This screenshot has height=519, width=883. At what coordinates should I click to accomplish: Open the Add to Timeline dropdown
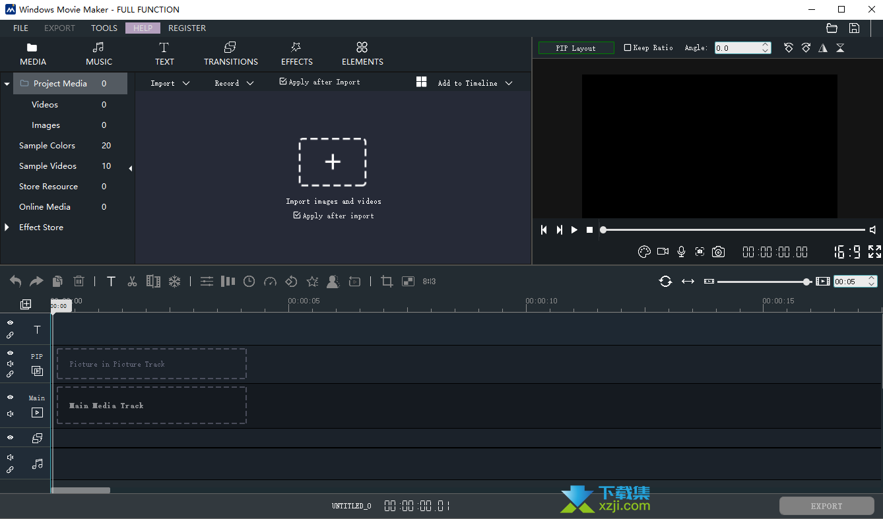point(475,83)
